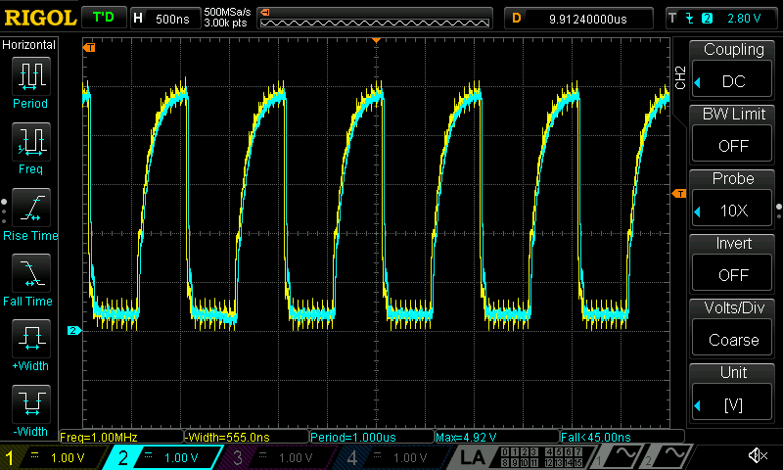Click the Horizontal menu header

(x=29, y=44)
